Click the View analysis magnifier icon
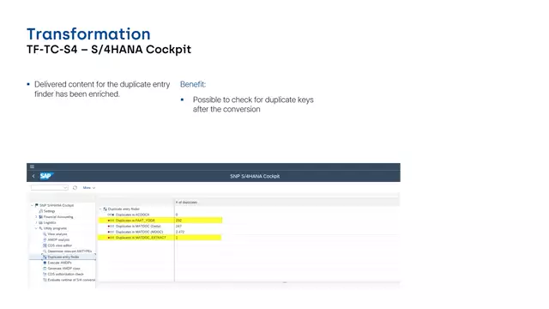Image resolution: width=549 pixels, height=309 pixels. [45, 234]
